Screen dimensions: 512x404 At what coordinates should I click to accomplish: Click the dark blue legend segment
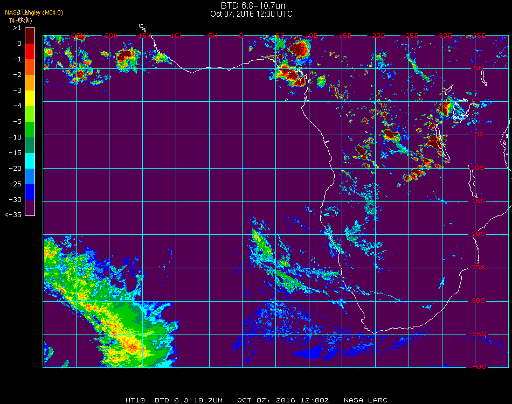click(x=30, y=192)
